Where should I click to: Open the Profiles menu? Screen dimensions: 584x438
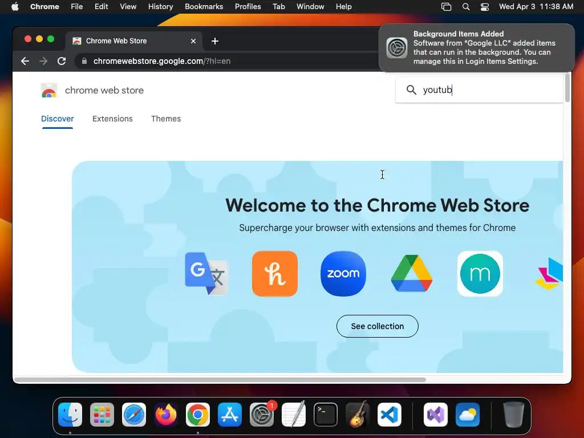coord(248,6)
